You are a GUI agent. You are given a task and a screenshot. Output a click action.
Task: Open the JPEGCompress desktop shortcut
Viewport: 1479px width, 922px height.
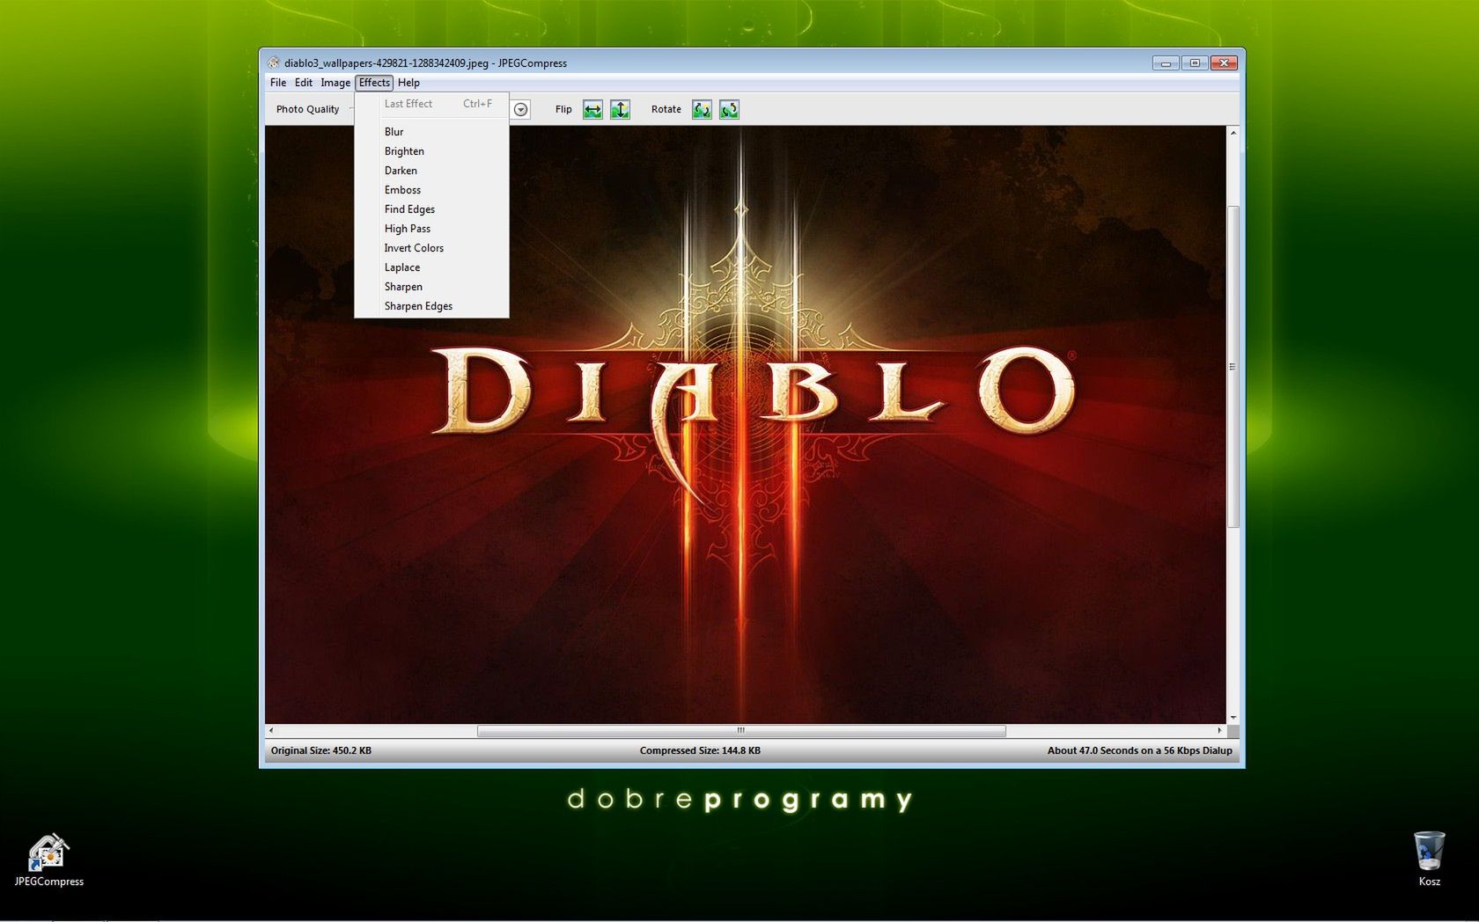coord(49,860)
